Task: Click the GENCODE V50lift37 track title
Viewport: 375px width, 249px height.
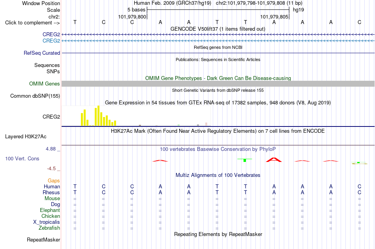Action: pos(218,29)
